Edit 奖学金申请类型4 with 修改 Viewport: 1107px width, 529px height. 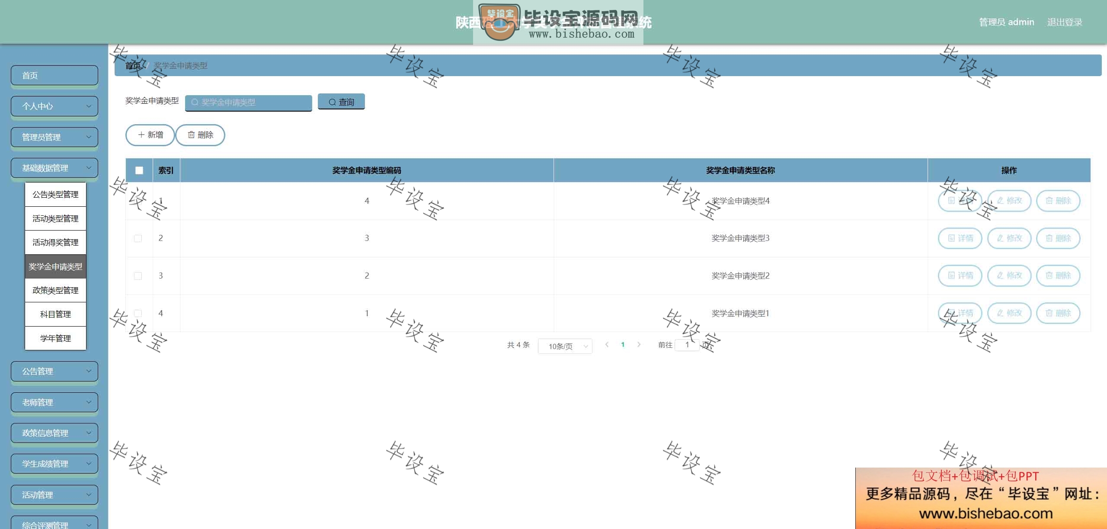coord(1009,201)
